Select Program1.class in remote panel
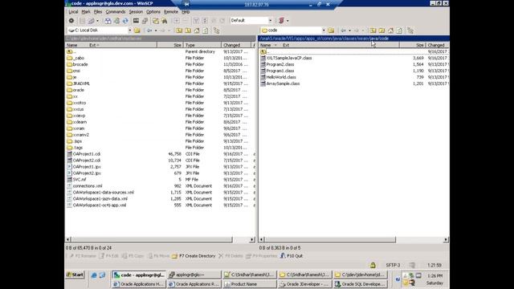The width and height of the screenshot is (514, 289). (x=279, y=71)
